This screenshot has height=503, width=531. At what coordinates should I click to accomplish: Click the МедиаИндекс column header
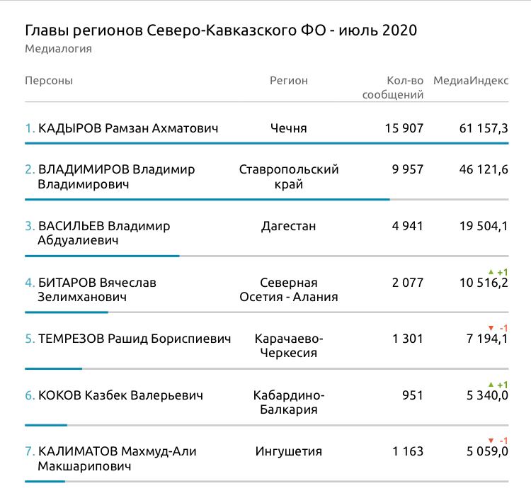[x=471, y=81]
